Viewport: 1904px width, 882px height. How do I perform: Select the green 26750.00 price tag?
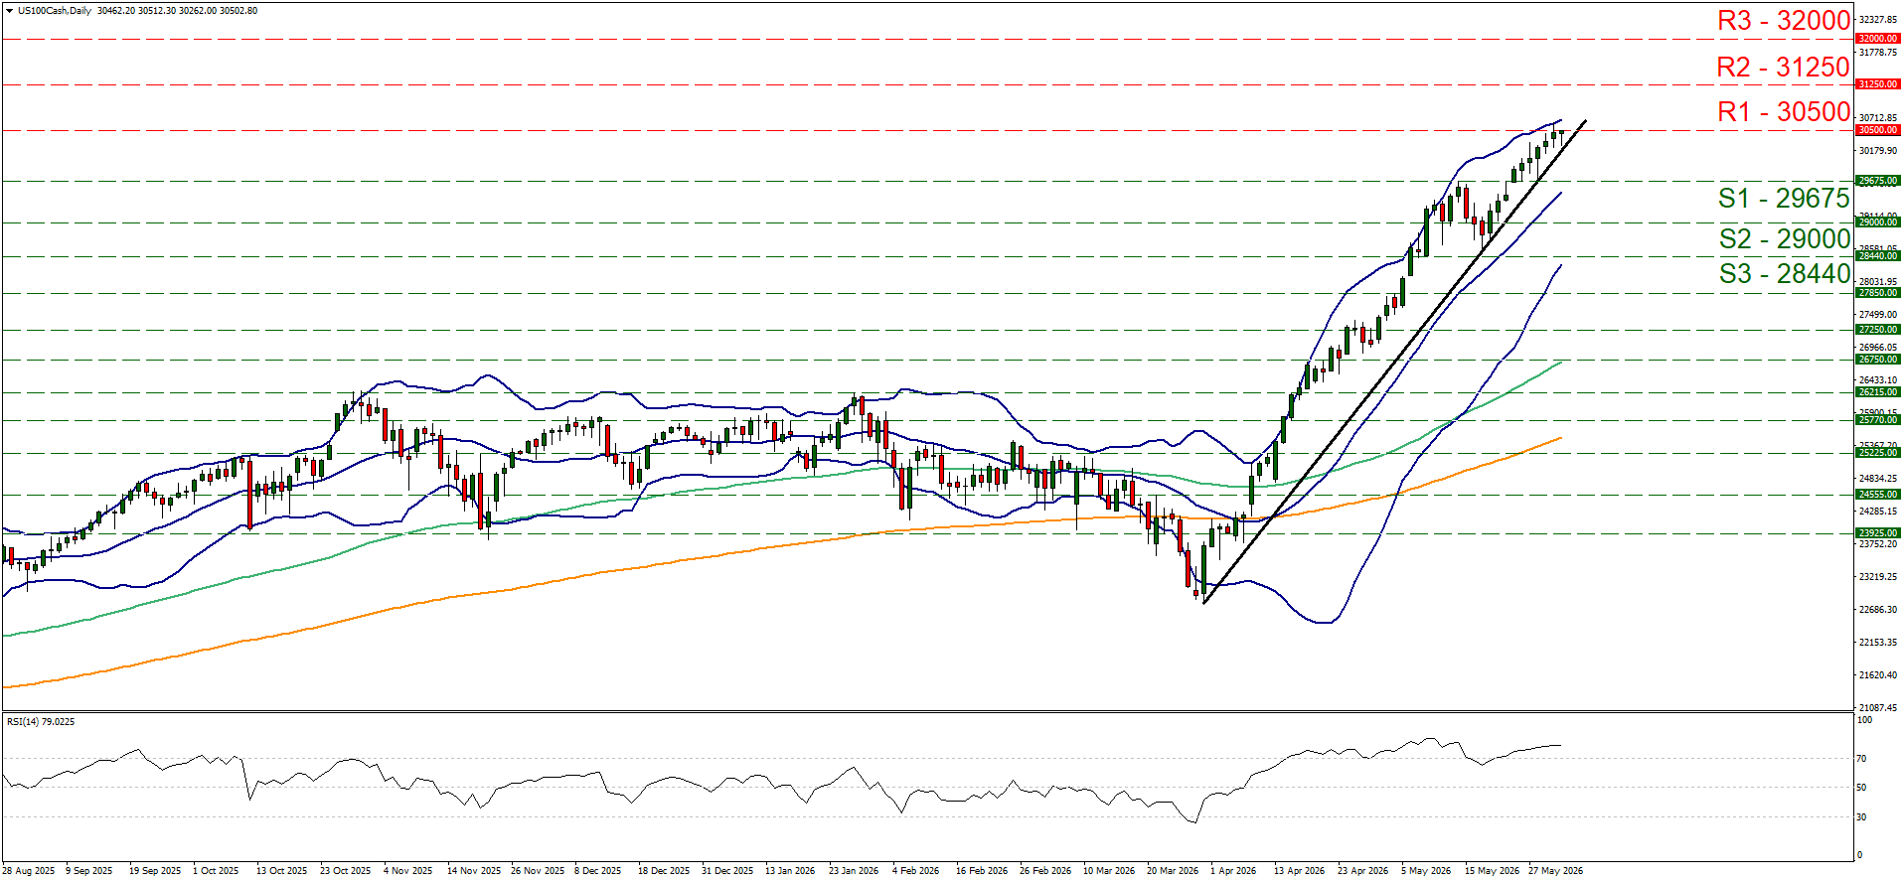tap(1877, 360)
